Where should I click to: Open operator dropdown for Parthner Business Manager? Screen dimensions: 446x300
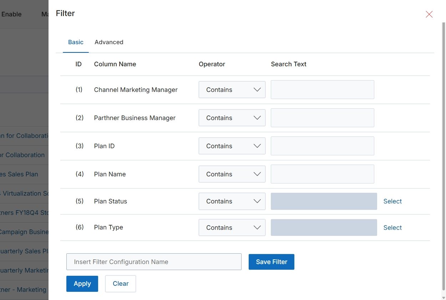coord(232,118)
